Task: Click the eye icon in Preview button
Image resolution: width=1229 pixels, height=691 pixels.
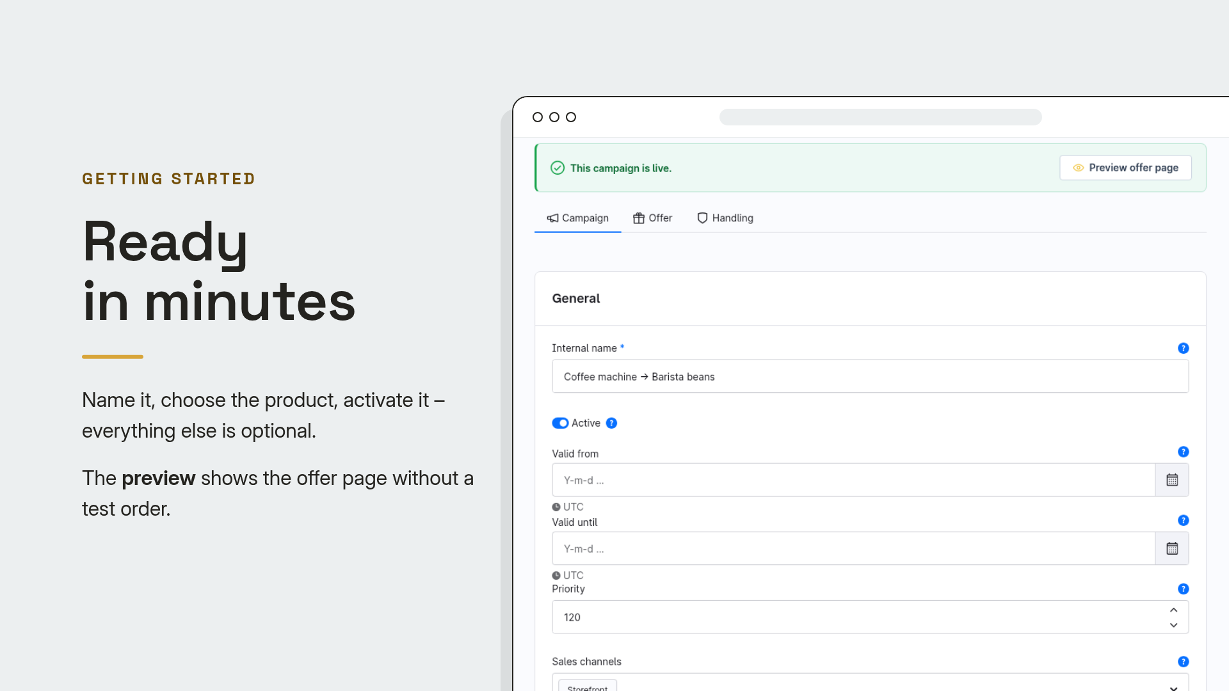Action: 1078,168
